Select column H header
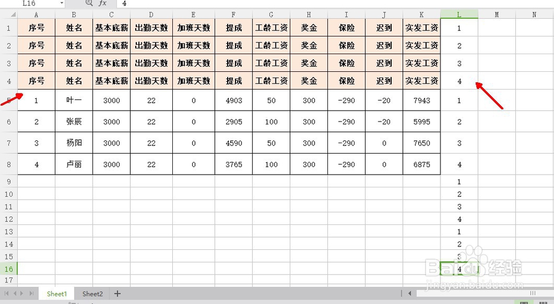This screenshot has width=554, height=304. [x=309, y=14]
